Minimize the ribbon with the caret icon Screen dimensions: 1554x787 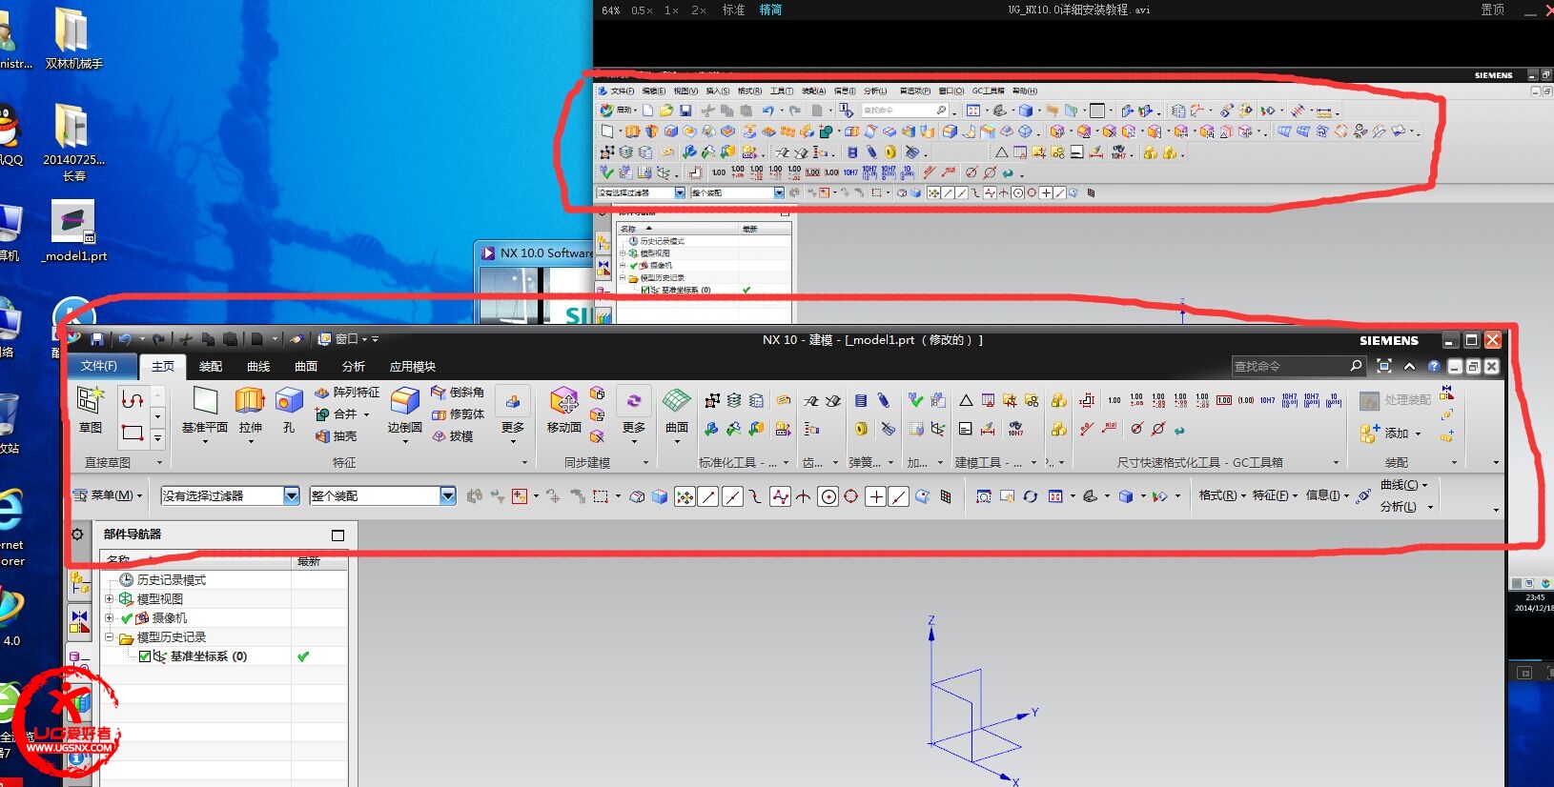(x=1409, y=366)
